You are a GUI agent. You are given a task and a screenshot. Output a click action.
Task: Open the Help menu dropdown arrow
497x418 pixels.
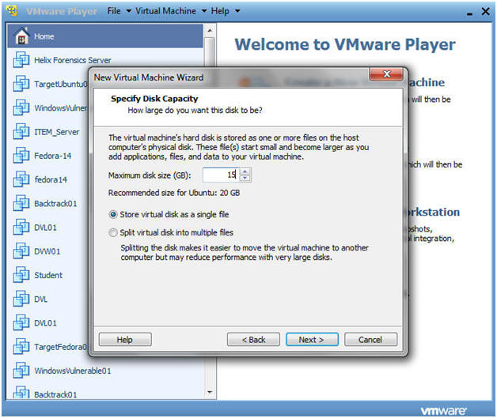click(x=237, y=11)
